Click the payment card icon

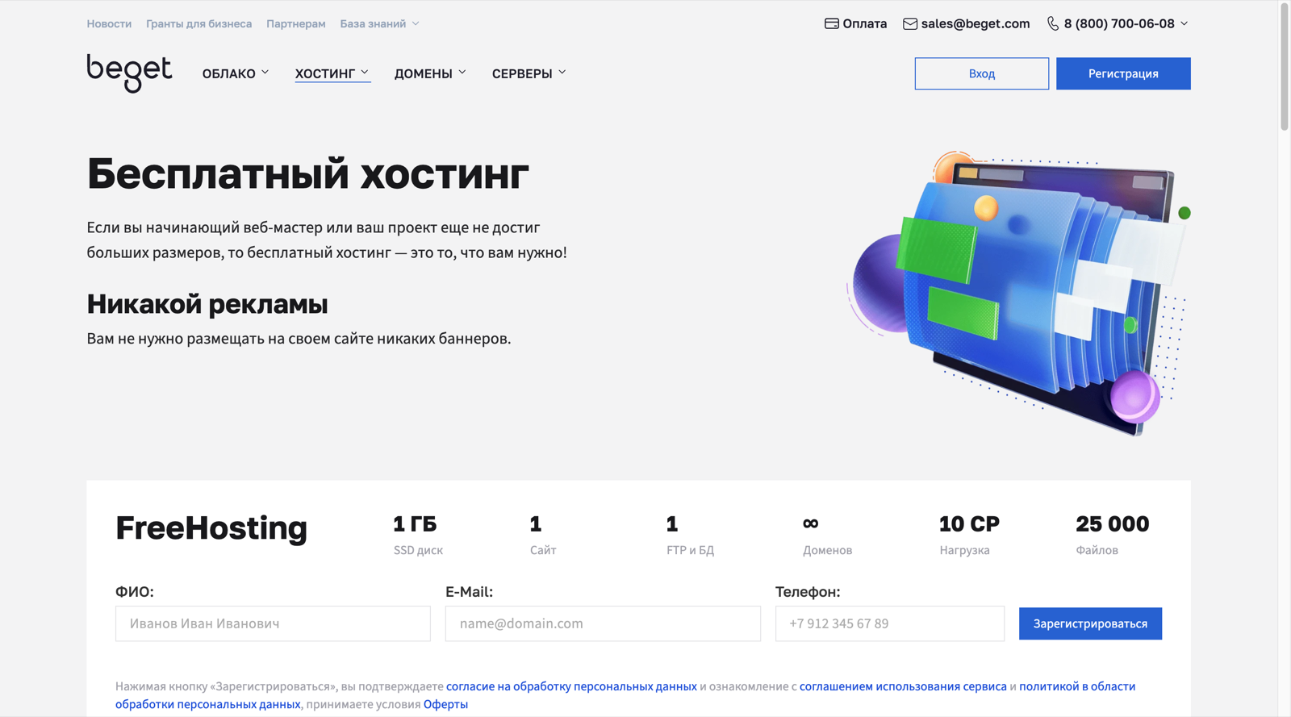[x=831, y=23]
